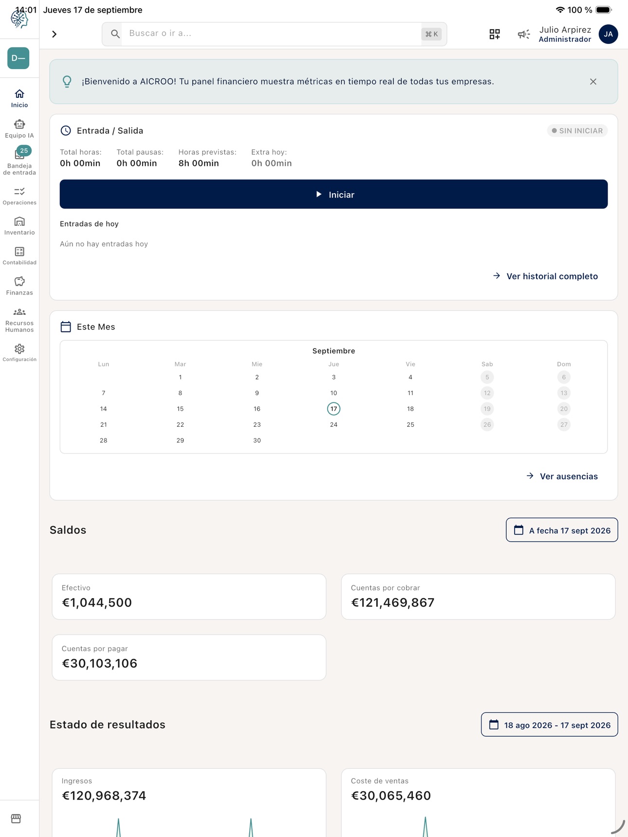The image size is (628, 837).
Task: Open Configuración settings
Action: (x=19, y=353)
